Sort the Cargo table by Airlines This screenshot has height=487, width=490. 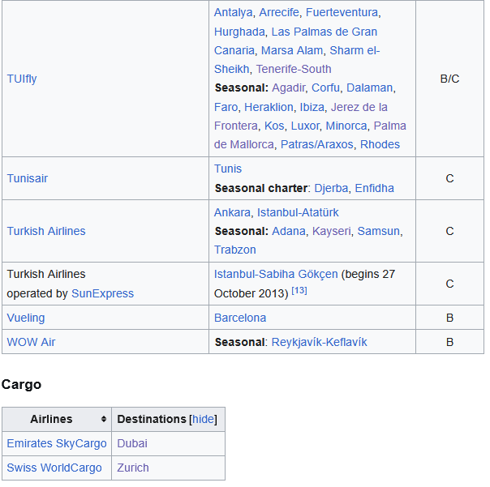click(x=104, y=420)
